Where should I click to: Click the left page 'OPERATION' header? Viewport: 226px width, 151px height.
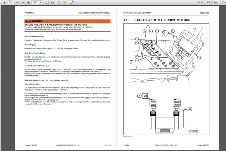tap(29, 13)
